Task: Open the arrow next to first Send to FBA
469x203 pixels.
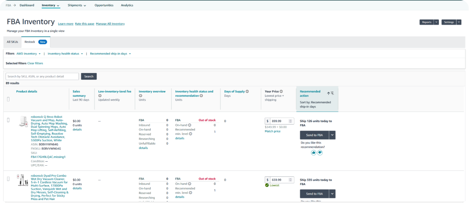Action: click(x=332, y=135)
